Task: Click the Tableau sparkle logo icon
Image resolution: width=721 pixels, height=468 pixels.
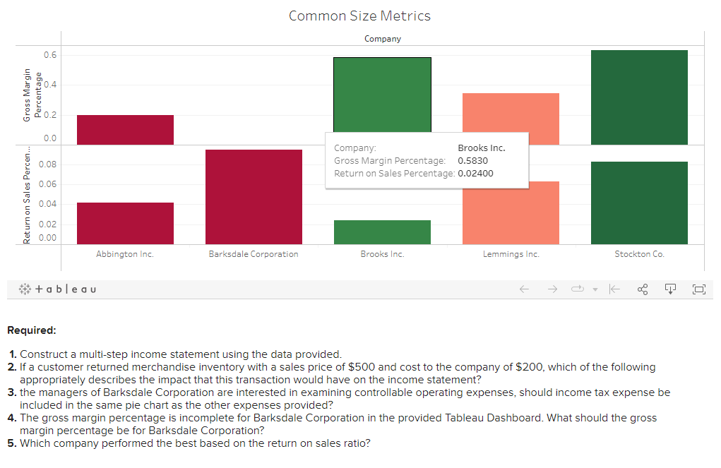Action: [24, 289]
